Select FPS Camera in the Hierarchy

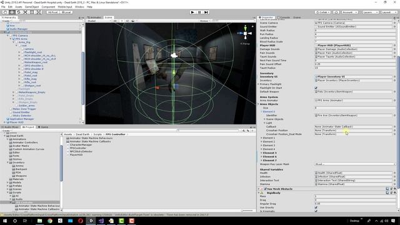click(x=20, y=36)
